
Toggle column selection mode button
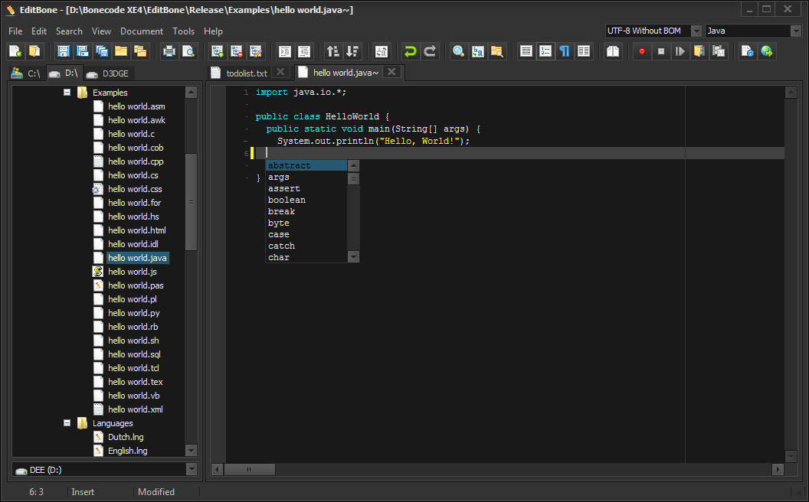[x=584, y=51]
